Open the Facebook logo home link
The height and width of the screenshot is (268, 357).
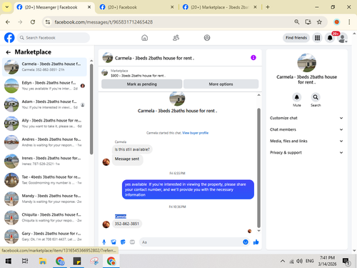[9, 38]
